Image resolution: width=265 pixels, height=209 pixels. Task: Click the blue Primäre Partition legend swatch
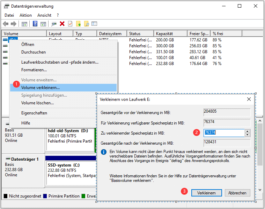tap(45, 196)
